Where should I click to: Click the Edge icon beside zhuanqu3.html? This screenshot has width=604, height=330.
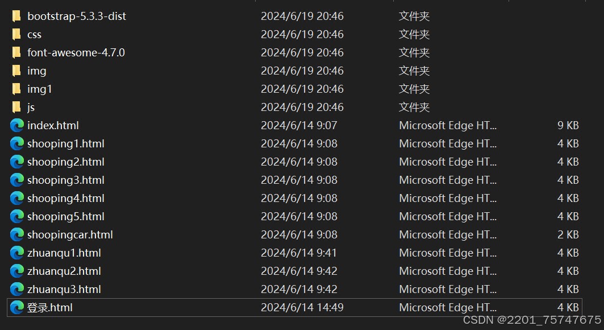17,289
